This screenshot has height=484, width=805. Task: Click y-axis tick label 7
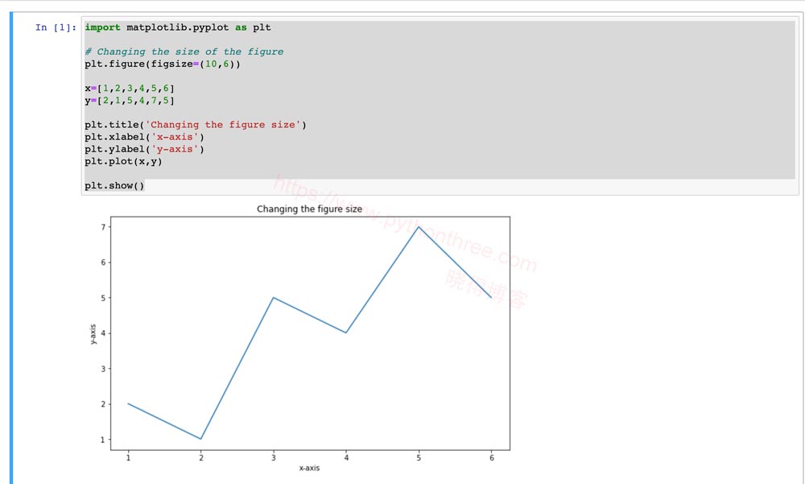click(103, 227)
